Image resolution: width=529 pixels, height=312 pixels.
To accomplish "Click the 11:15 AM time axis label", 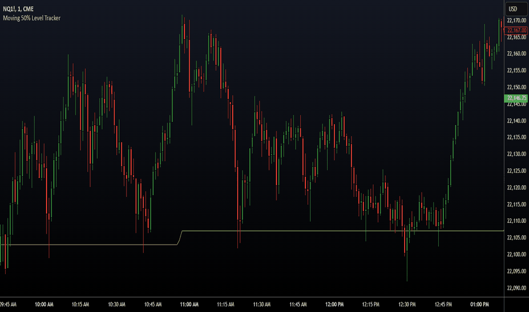I will click(x=225, y=304).
